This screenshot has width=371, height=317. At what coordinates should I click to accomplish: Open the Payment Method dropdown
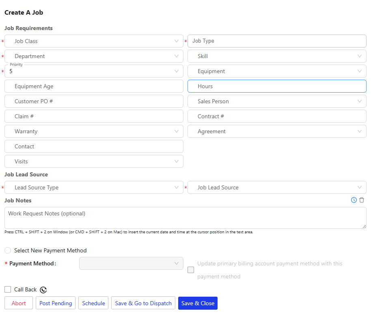point(132,263)
